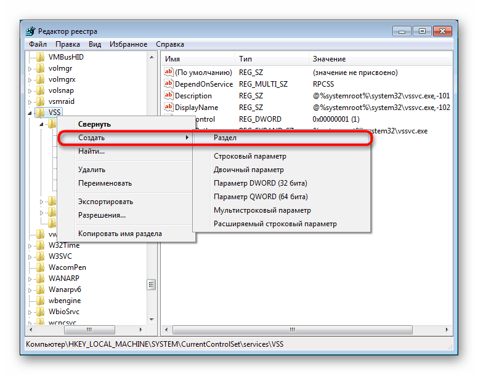The height and width of the screenshot is (375, 478).
Task: Select Мультистроковый параметр in the submenu
Action: click(x=282, y=210)
